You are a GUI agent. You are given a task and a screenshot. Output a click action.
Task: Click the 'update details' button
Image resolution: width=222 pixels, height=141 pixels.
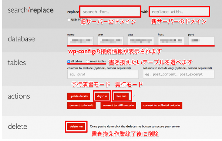click(79, 96)
